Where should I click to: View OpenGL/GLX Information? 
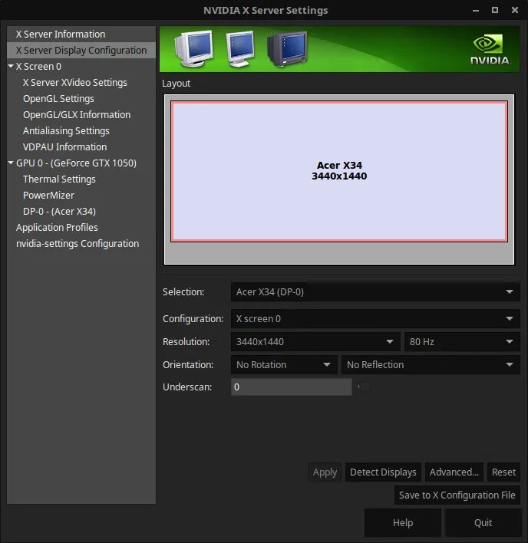(77, 114)
